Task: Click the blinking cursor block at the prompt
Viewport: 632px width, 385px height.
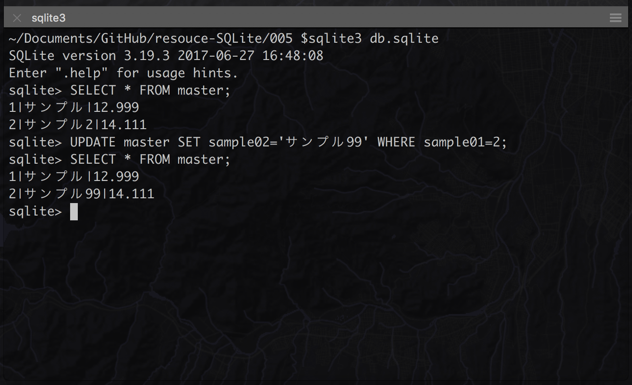Action: point(74,212)
